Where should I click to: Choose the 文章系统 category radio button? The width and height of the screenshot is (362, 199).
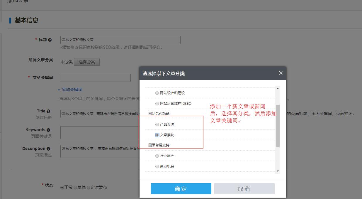(157, 135)
